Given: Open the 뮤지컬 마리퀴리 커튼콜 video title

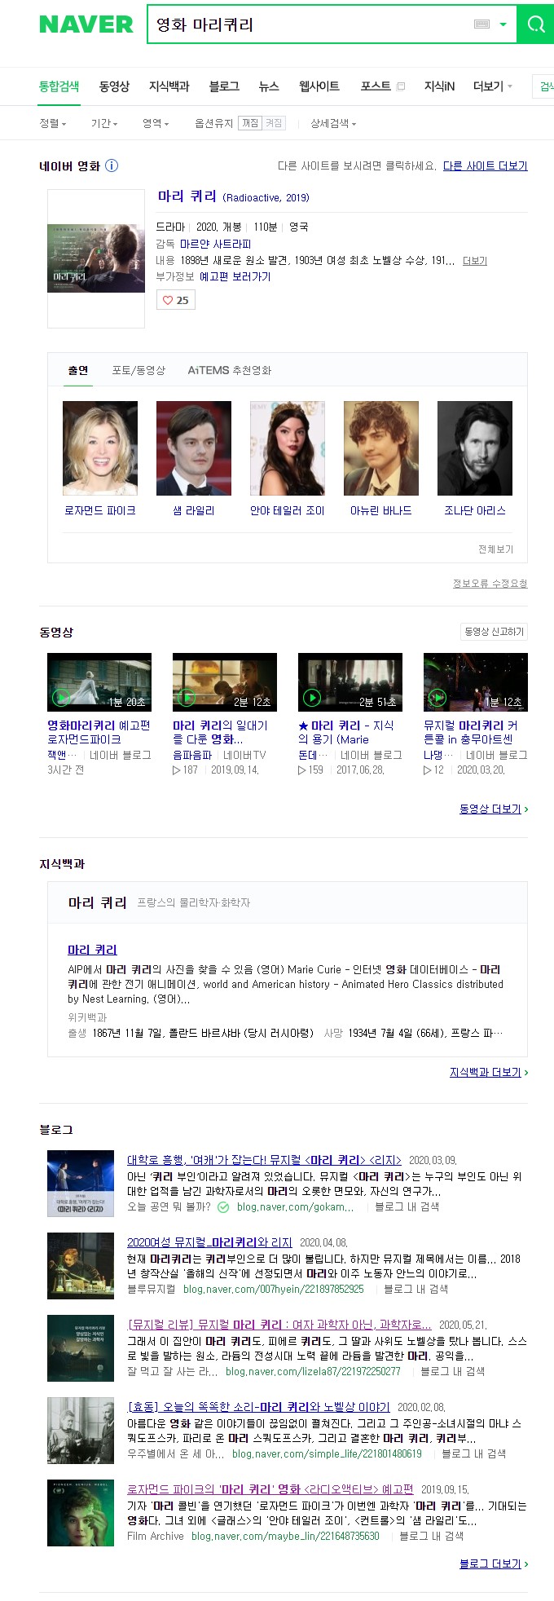Looking at the screenshot, I should point(470,732).
